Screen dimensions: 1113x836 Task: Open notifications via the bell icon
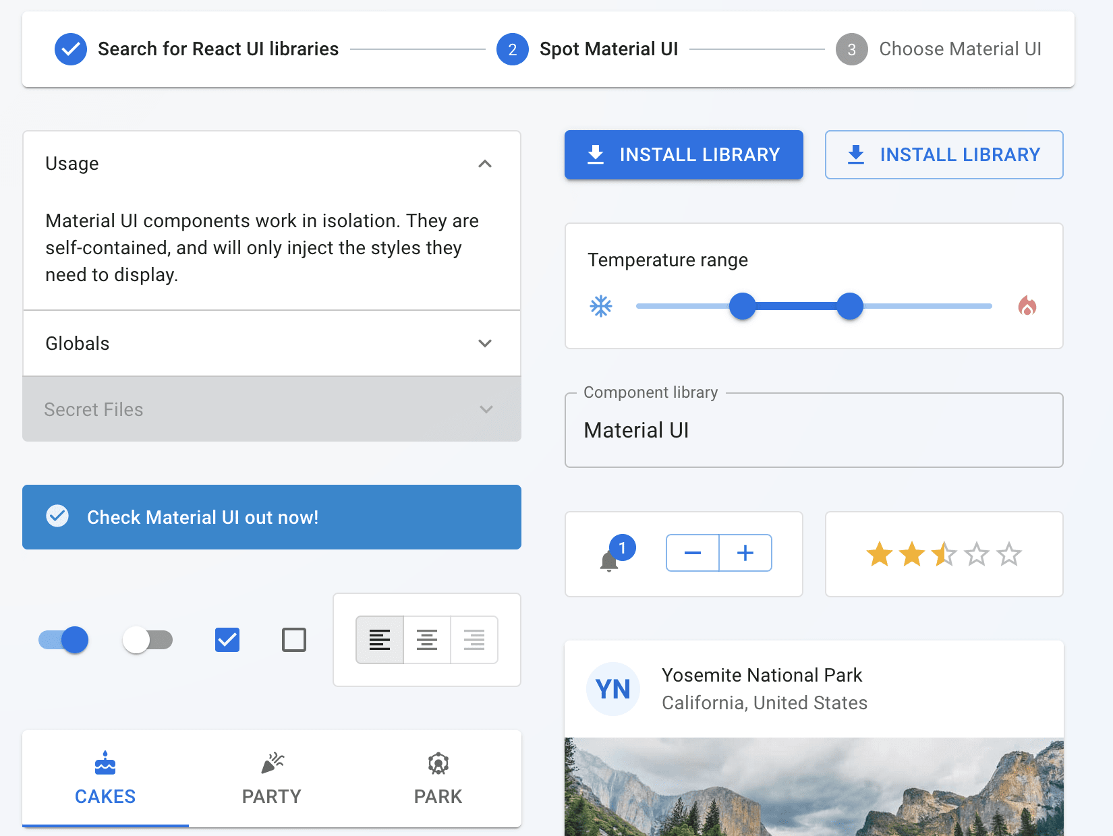click(609, 560)
